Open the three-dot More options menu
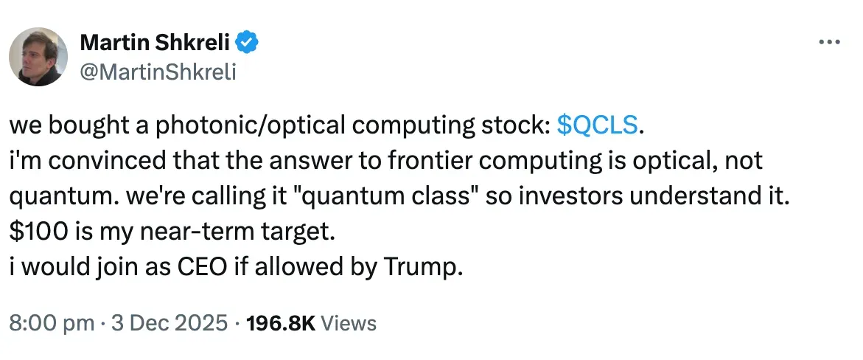The height and width of the screenshot is (360, 863). tap(829, 43)
